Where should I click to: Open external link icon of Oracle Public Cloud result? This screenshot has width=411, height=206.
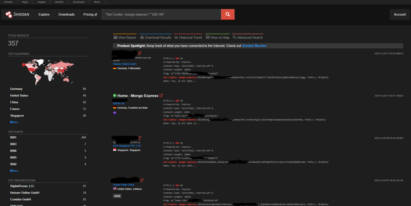142,180
